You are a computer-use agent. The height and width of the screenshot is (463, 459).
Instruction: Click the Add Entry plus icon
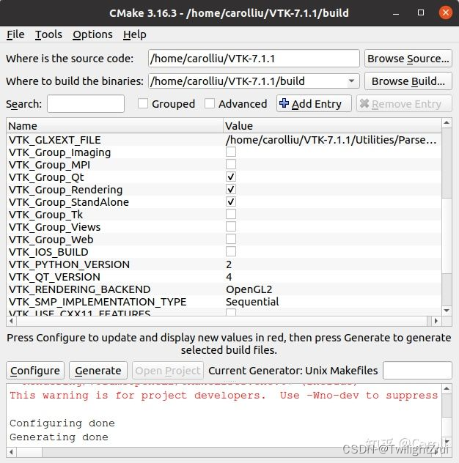284,103
